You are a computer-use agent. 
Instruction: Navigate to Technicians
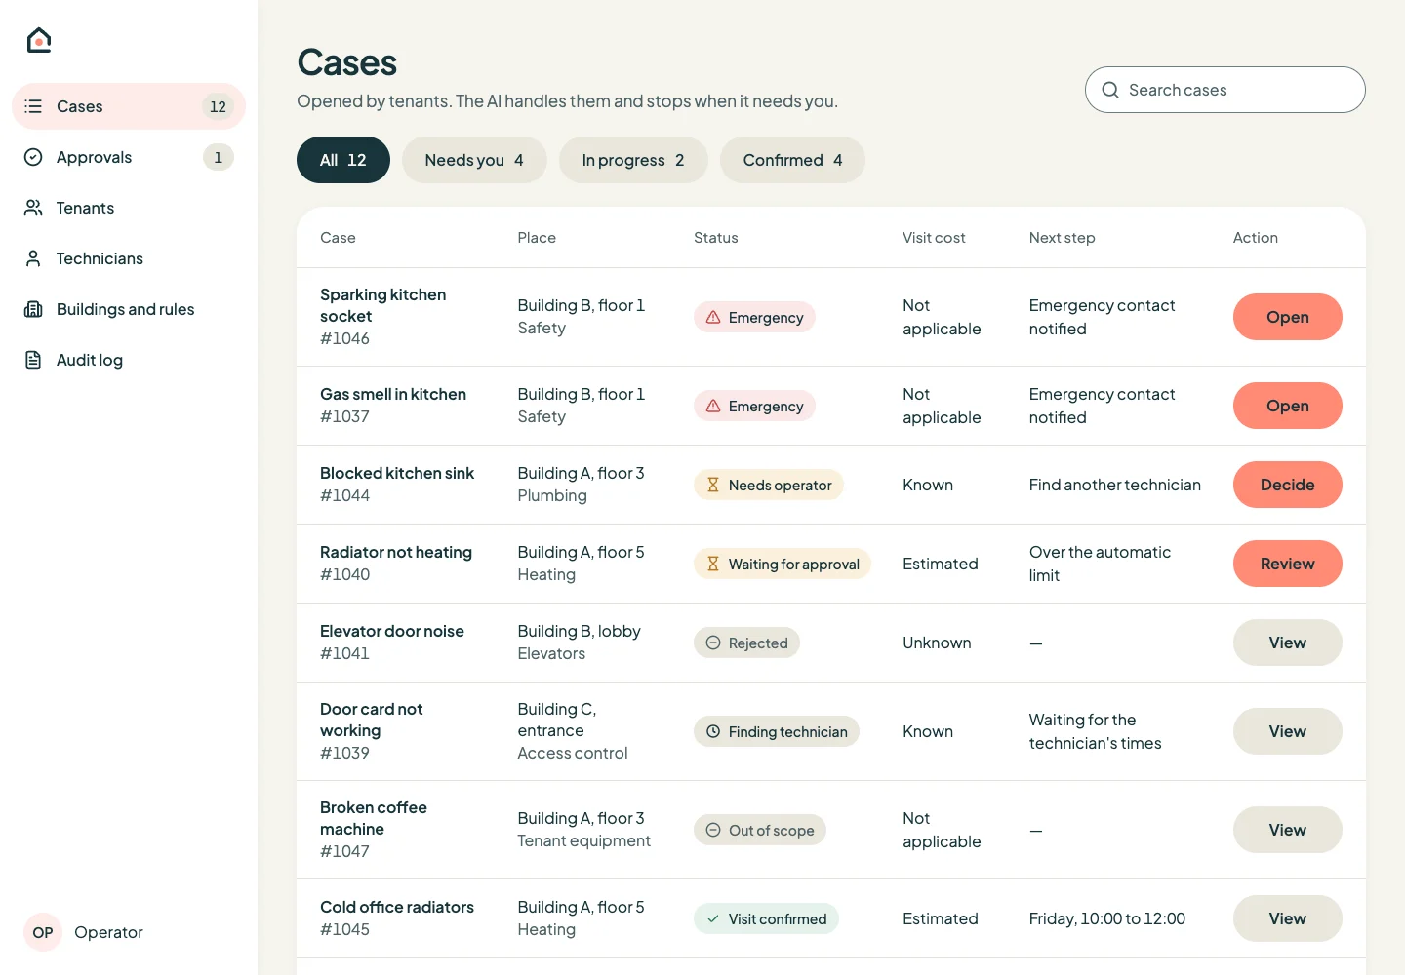click(129, 258)
